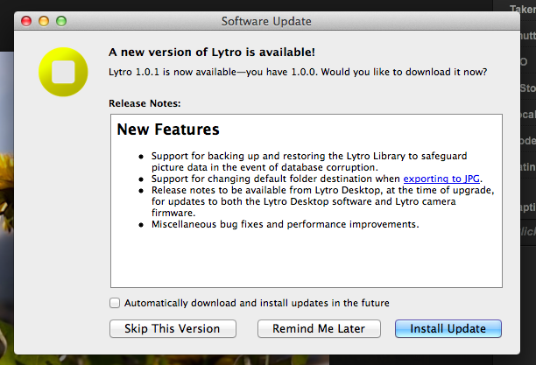Open the exporting to JPG link
The width and height of the screenshot is (536, 365).
coord(441,179)
